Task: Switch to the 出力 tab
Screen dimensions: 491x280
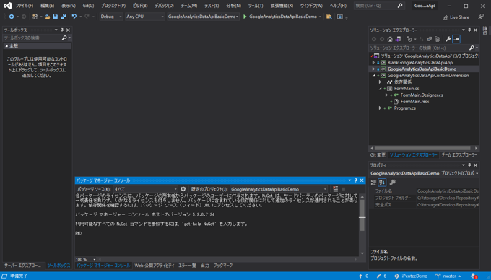Action: pos(205,266)
